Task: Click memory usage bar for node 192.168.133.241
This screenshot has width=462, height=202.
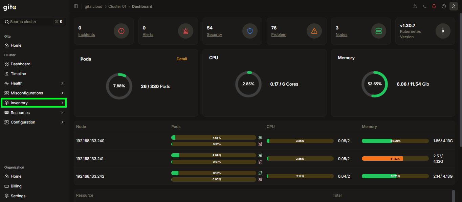Action: [395, 158]
